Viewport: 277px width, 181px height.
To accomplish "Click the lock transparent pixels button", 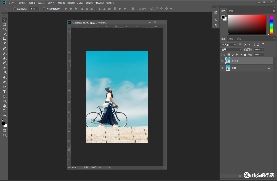I will [x=229, y=55].
